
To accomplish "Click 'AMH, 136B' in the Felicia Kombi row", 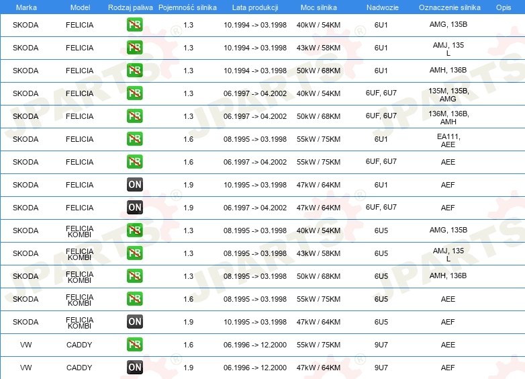I will click(448, 276).
